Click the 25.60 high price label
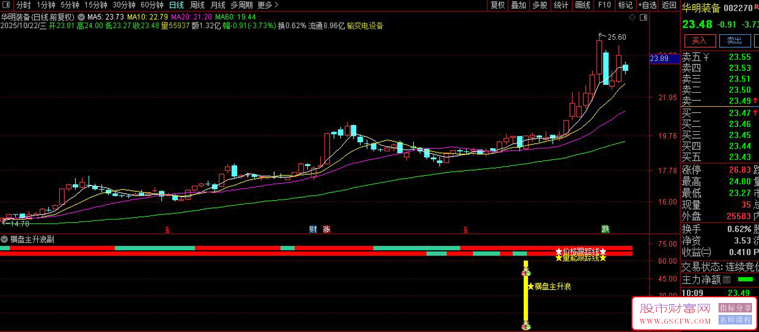The height and width of the screenshot is (332, 759). tap(617, 37)
